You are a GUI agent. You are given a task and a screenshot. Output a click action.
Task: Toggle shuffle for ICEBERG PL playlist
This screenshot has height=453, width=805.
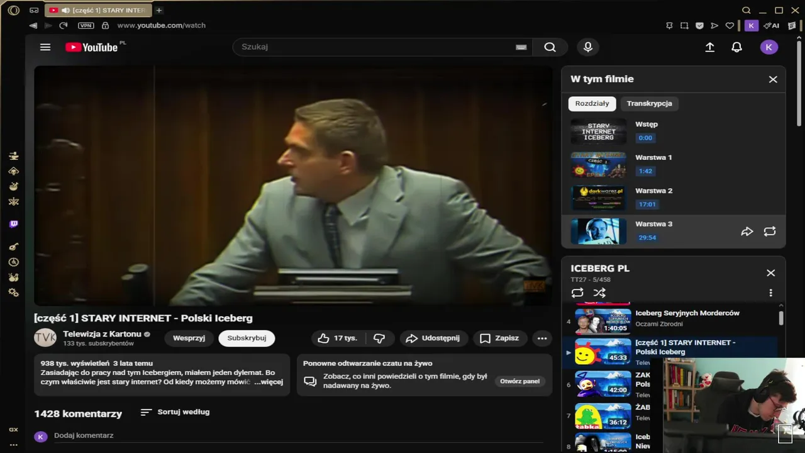[599, 293]
